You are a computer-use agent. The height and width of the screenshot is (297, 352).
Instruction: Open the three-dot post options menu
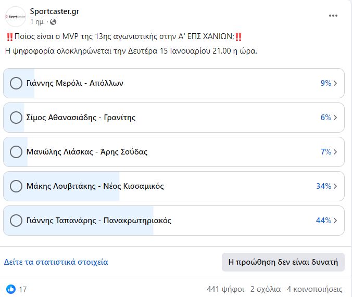pyautogui.click(x=333, y=16)
